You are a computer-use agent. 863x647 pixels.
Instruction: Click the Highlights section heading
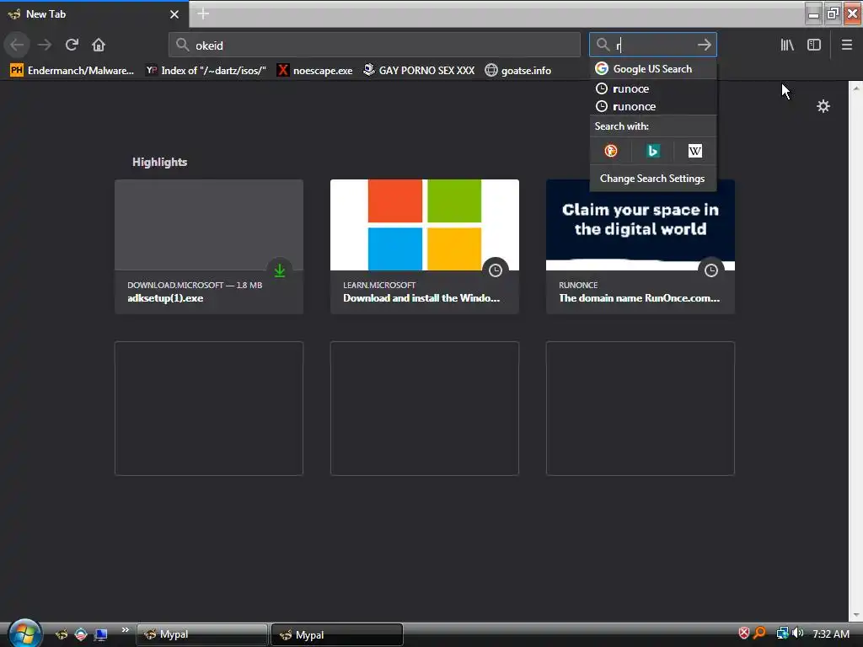click(159, 162)
